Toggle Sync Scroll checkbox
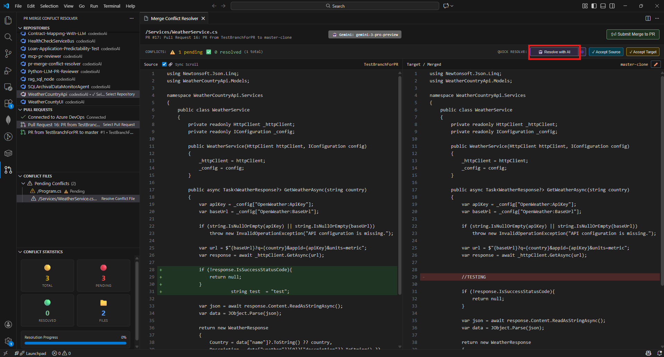 click(165, 64)
